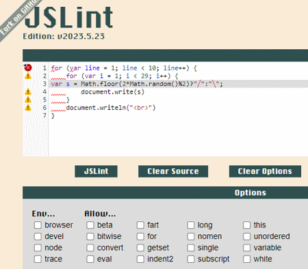
Task: Click the warning icon on line 4
Action: pyautogui.click(x=28, y=91)
